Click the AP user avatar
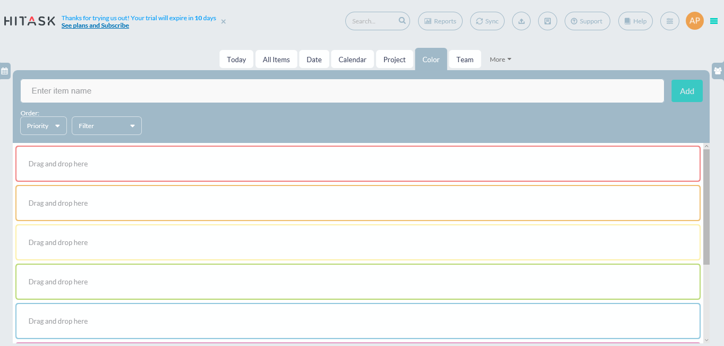Viewport: 724px width, 346px height. pos(694,21)
